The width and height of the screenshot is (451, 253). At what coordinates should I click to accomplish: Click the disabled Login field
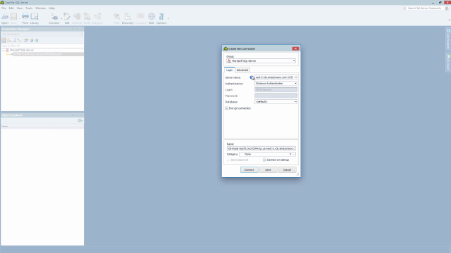point(276,89)
